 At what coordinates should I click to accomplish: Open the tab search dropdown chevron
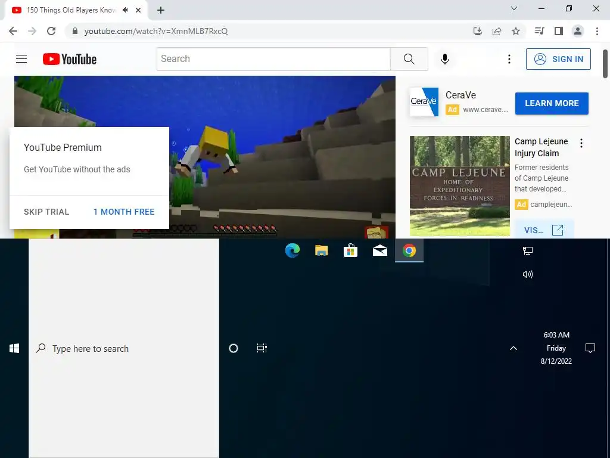point(514,8)
